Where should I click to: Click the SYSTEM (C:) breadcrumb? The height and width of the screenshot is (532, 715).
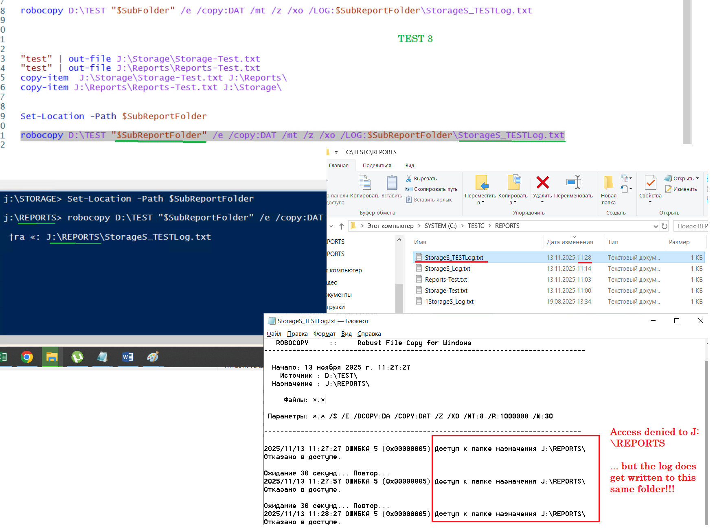[441, 226]
